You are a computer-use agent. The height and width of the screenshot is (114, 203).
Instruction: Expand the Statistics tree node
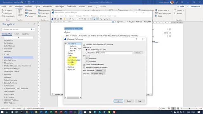[66, 67]
